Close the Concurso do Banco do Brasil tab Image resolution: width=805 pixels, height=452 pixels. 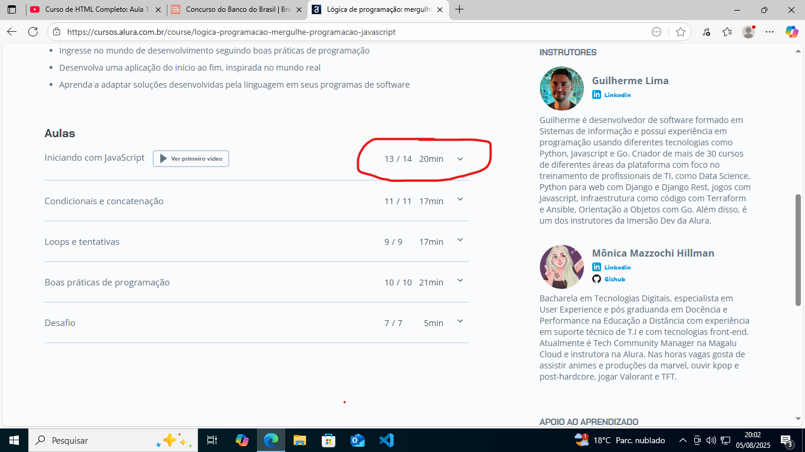[x=299, y=9]
